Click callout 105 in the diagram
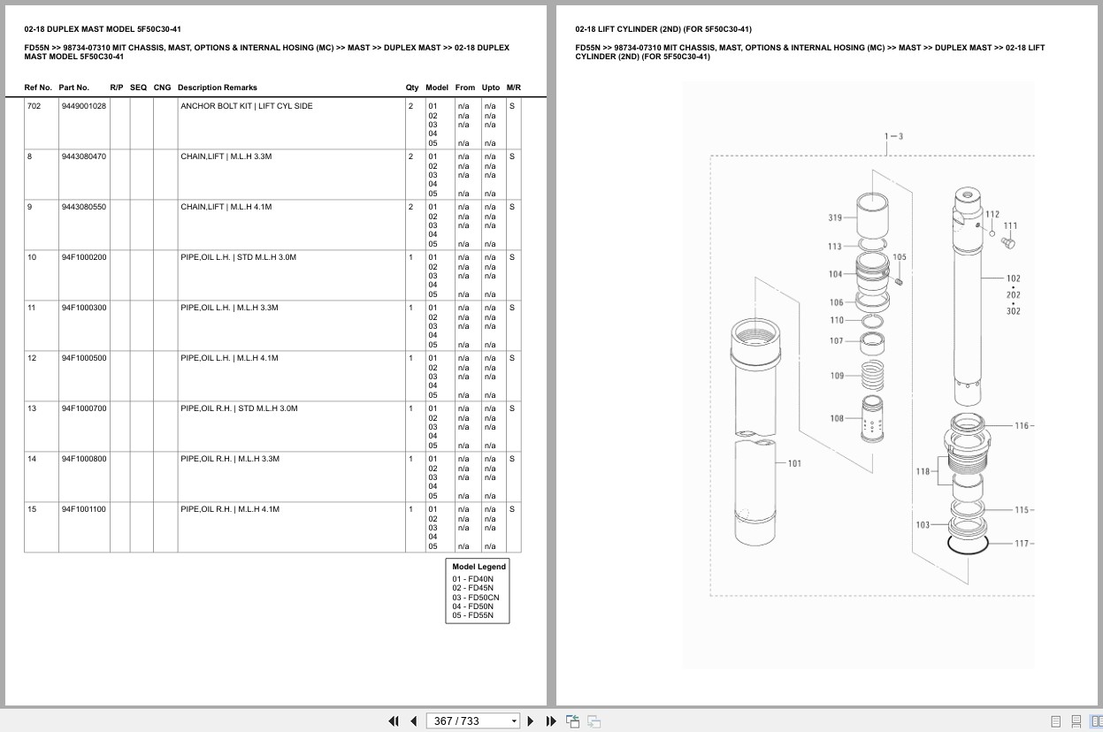This screenshot has height=732, width=1103. (900, 257)
